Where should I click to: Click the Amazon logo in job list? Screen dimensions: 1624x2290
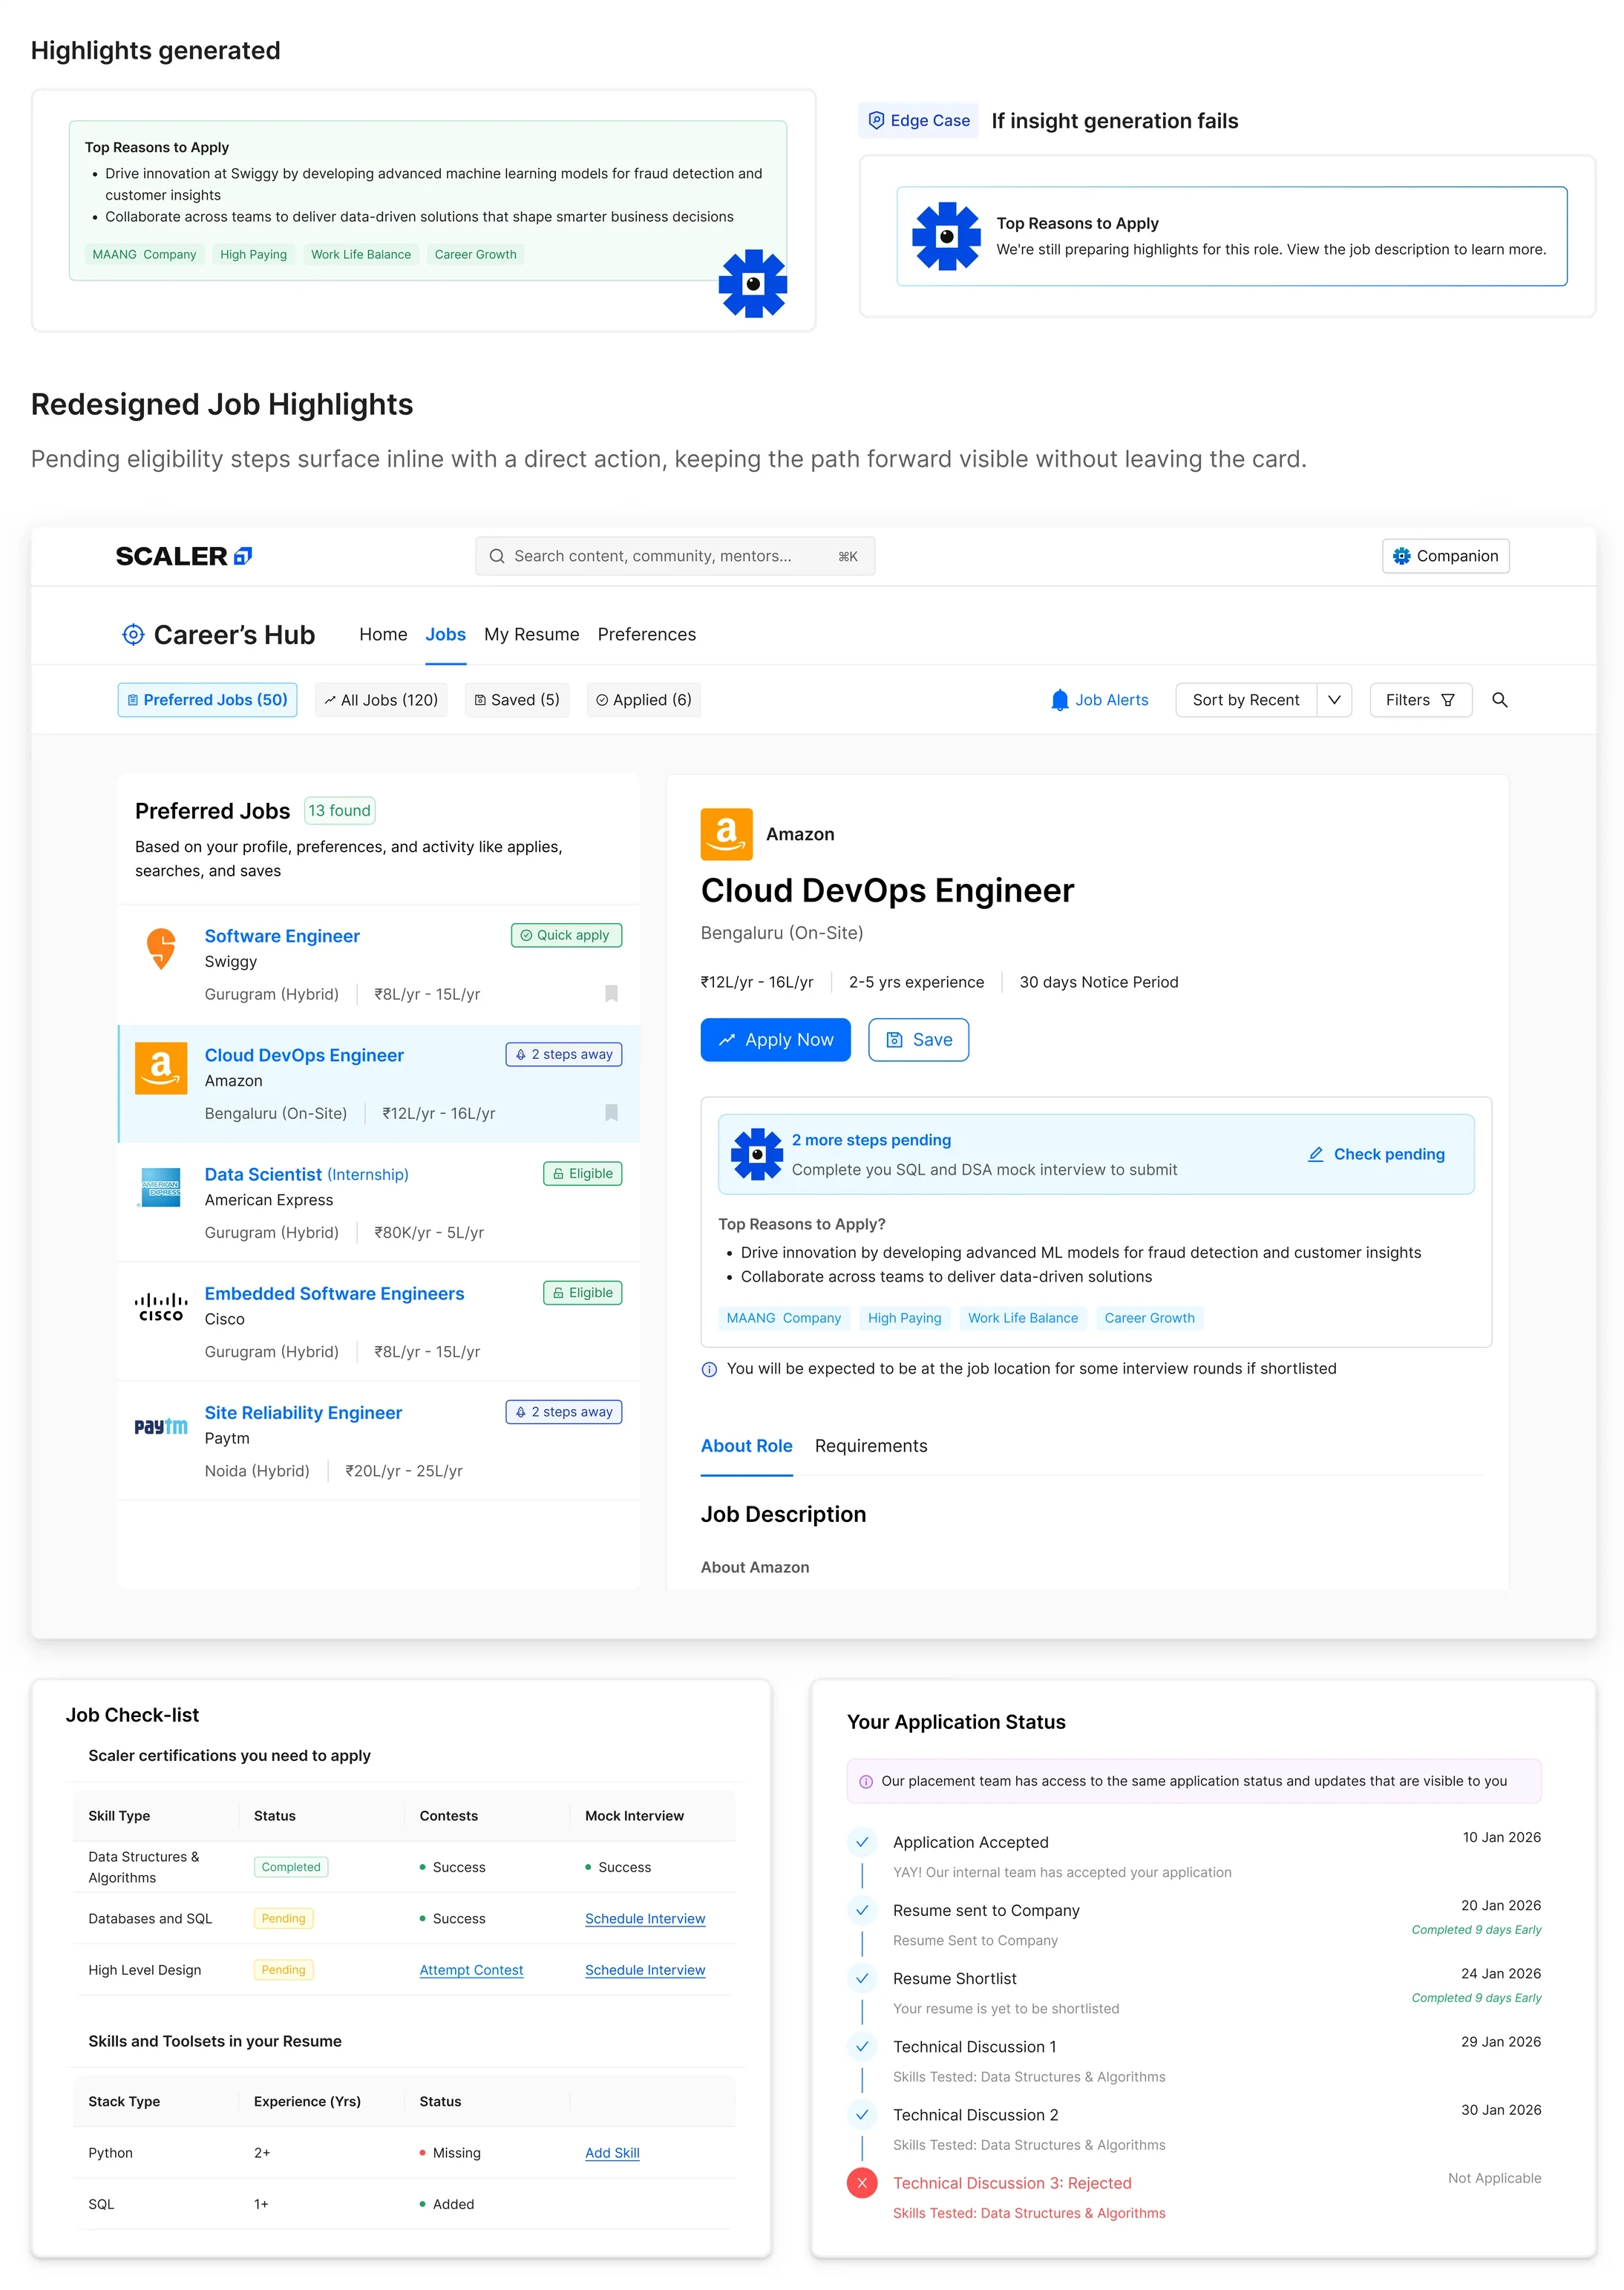[161, 1068]
